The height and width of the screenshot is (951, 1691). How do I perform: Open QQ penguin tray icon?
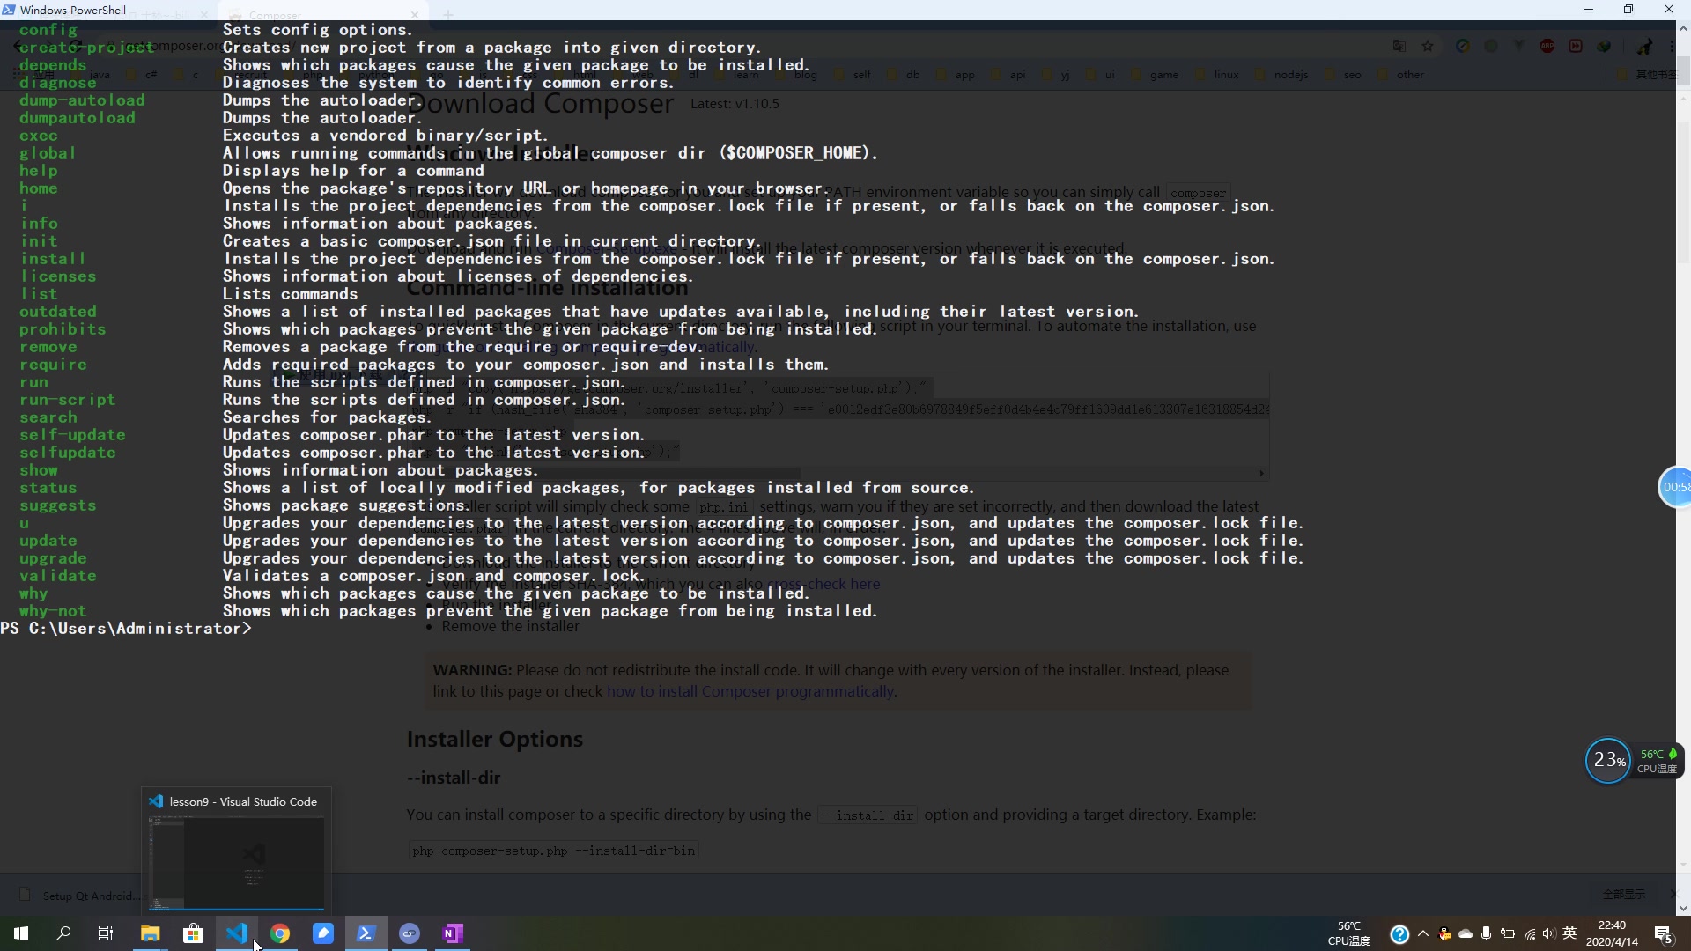1444,933
